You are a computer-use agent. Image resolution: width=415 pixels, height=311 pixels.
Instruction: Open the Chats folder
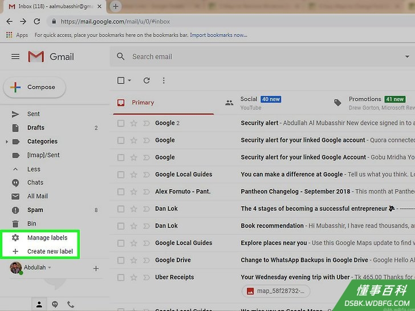(35, 183)
